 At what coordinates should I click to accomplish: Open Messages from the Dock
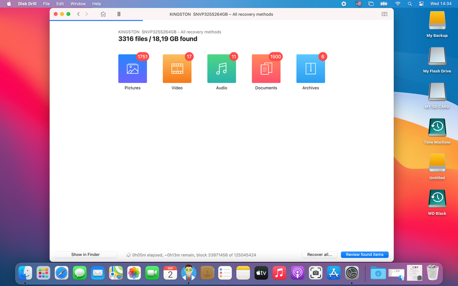tap(79, 273)
